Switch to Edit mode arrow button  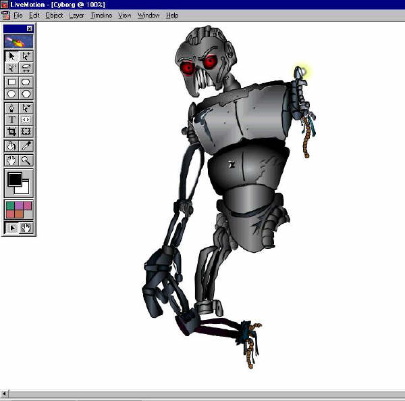[12, 228]
